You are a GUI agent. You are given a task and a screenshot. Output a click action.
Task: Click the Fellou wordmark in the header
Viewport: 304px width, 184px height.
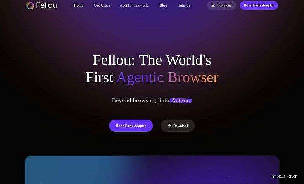47,5
